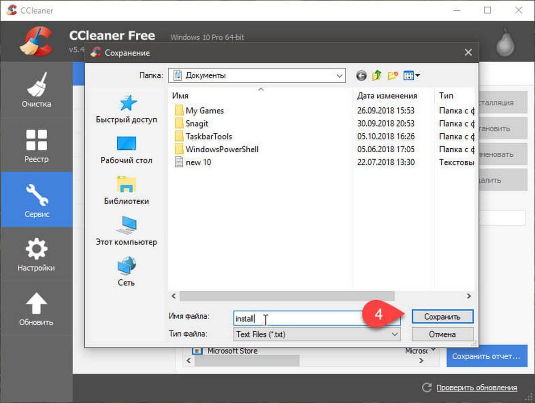
Task: Open Настройки gear section
Action: tap(37, 254)
